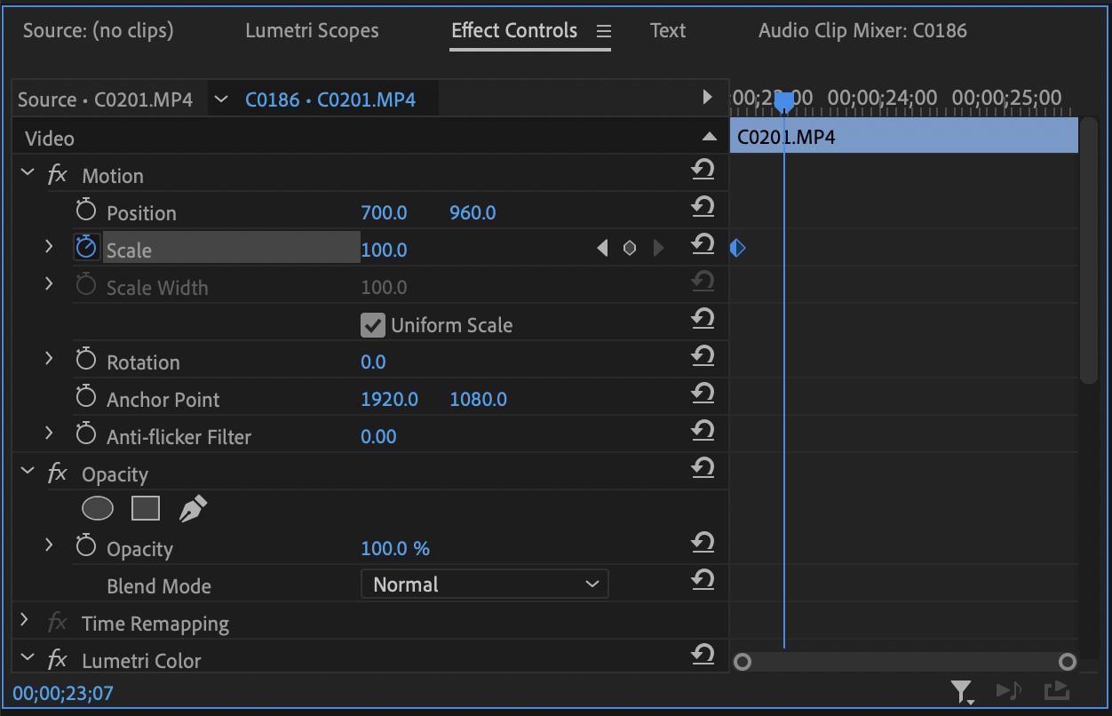Screen dimensions: 1112x716
Task: Disable the Scale animation stopwatch
Action: click(x=86, y=246)
